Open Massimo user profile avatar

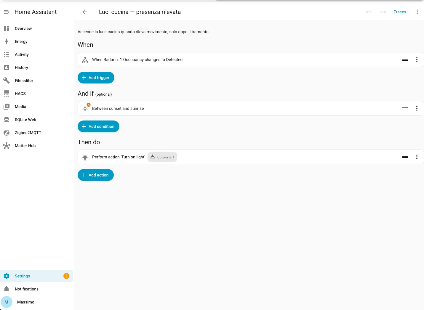pyautogui.click(x=7, y=302)
